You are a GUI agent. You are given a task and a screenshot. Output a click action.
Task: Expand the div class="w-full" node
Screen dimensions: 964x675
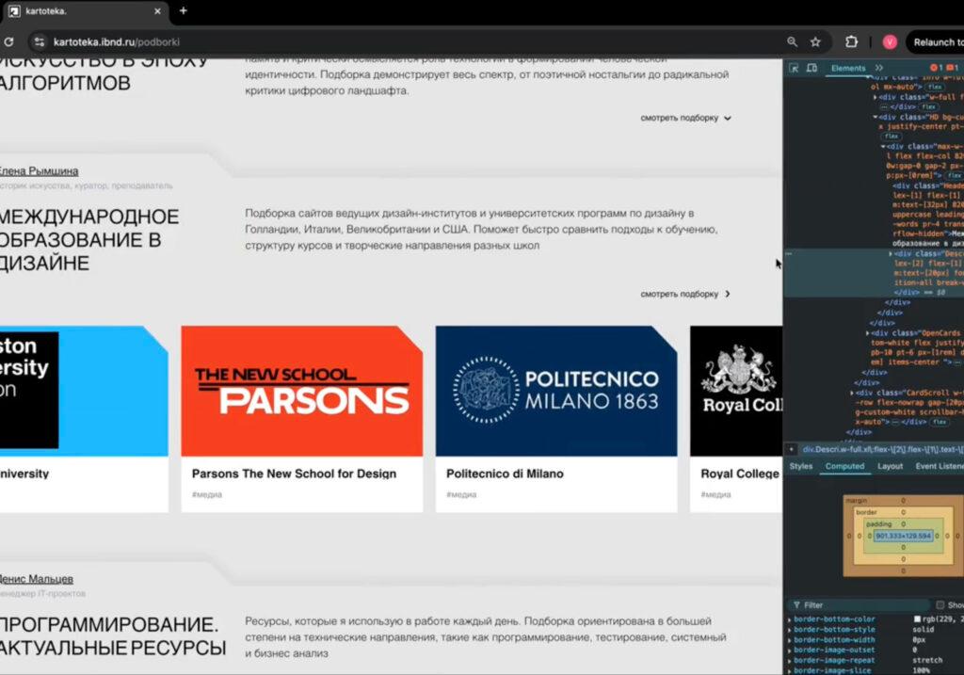pyautogui.click(x=875, y=97)
